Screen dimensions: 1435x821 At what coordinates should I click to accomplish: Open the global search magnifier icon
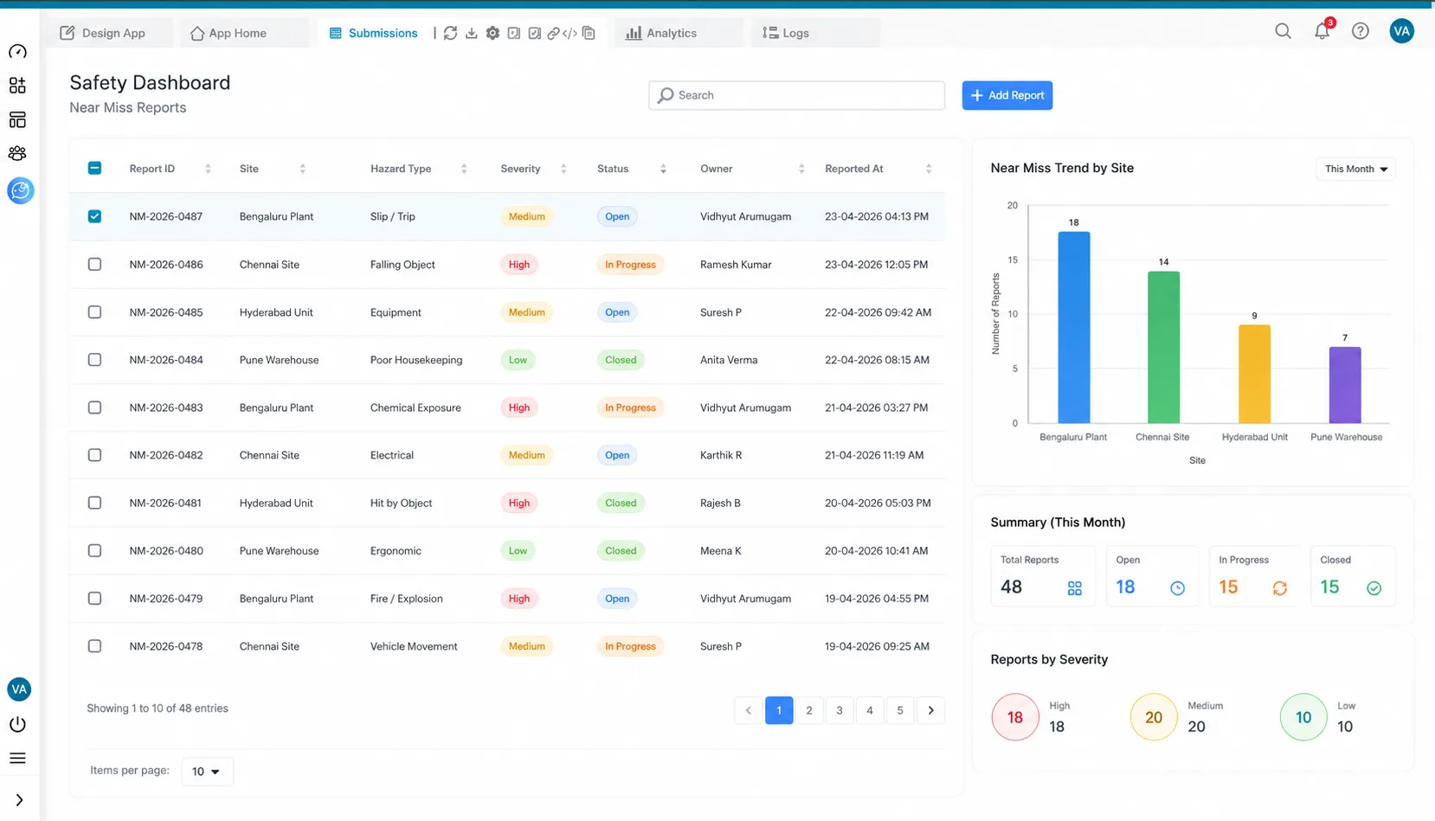point(1283,31)
